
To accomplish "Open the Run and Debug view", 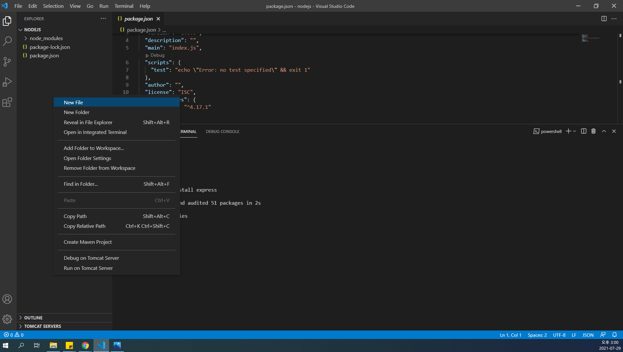I will click(x=7, y=82).
